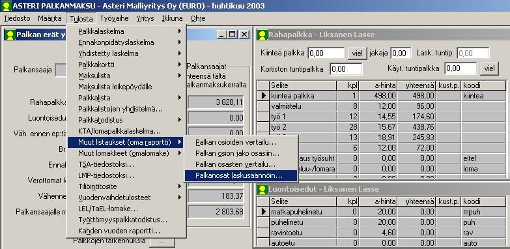Click the Lask. tuntip. field

[473, 53]
